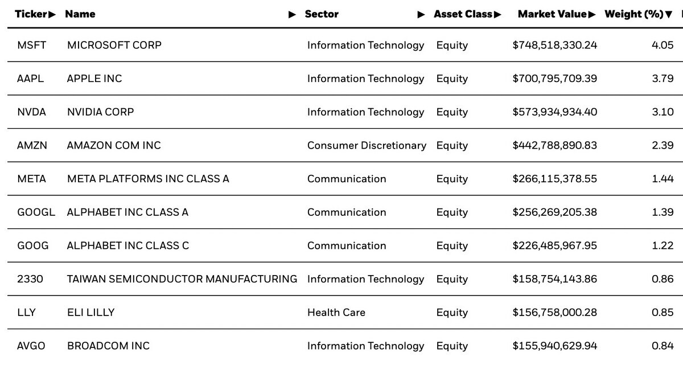Viewport: 683px width, 369px height.
Task: Click the Ticker column header
Action: (x=31, y=14)
